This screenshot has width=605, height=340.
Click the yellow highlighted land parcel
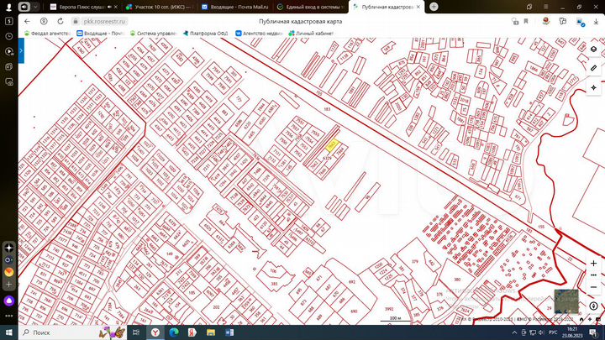point(331,147)
